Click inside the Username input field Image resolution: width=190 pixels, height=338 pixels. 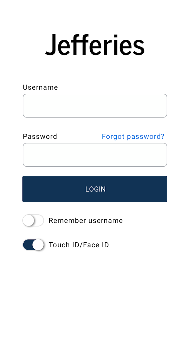coord(95,105)
